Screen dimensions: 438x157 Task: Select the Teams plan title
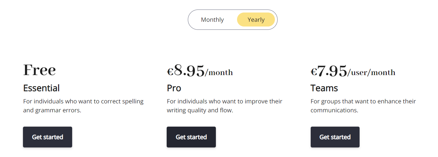324,88
